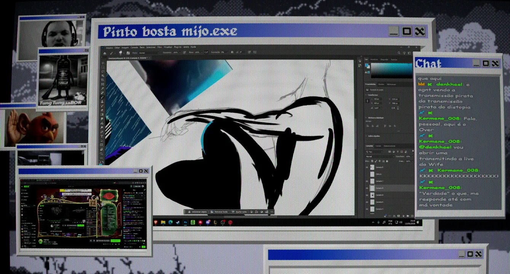
Task: Toggle visibility of layer Camada 9
Action: pyautogui.click(x=367, y=167)
